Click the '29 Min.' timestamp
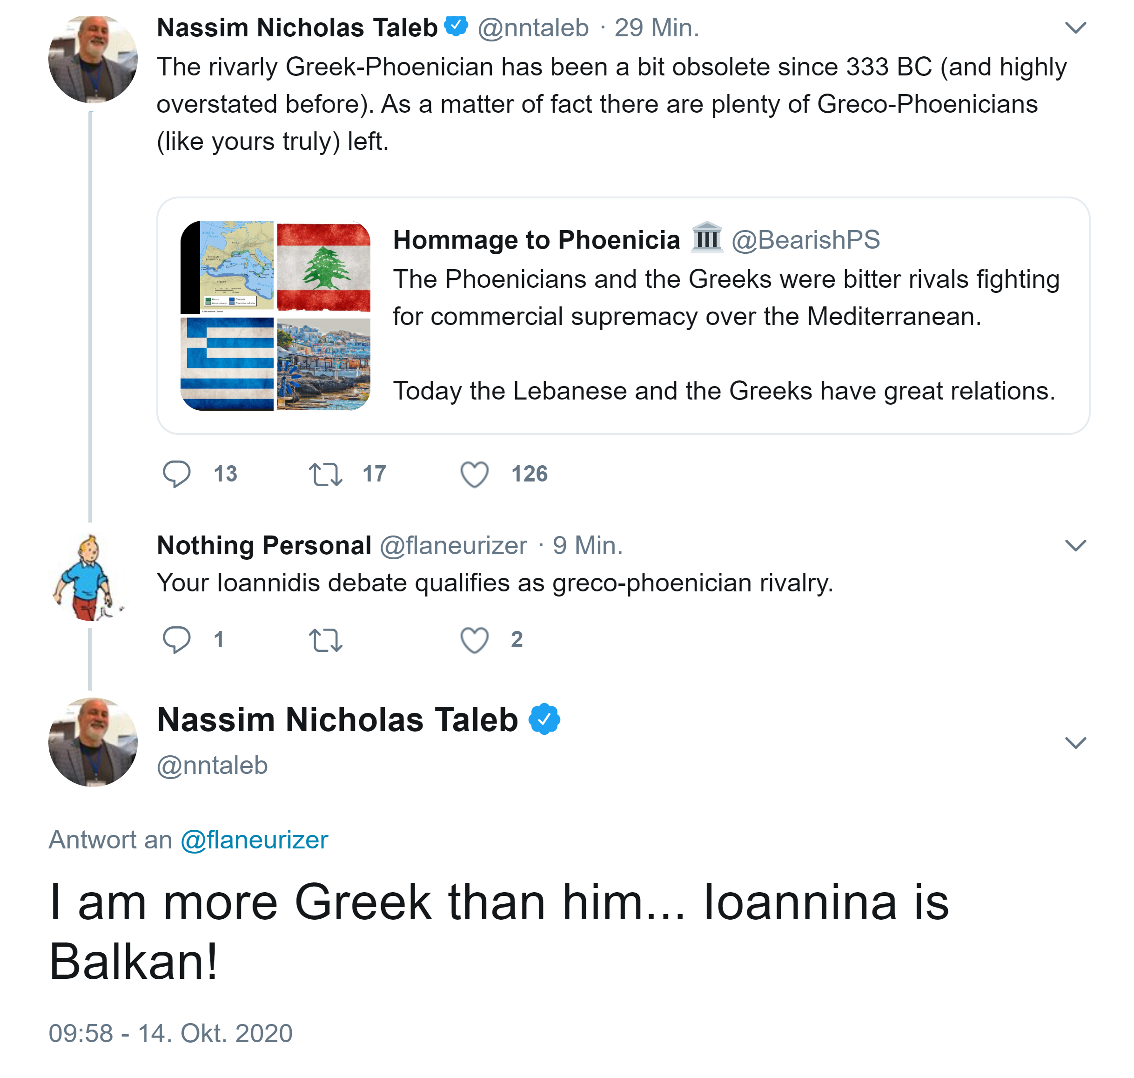This screenshot has width=1134, height=1078. [x=656, y=27]
